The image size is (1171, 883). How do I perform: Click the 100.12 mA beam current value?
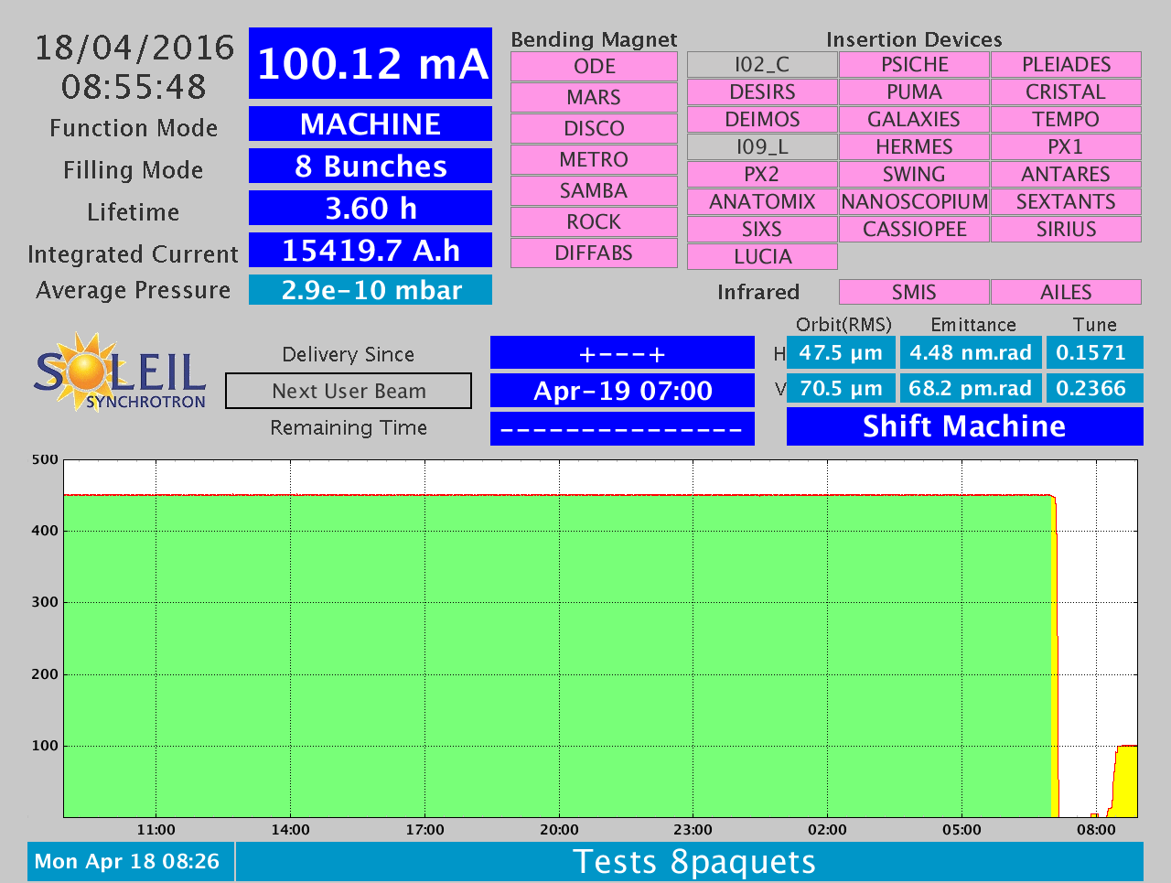click(x=371, y=63)
